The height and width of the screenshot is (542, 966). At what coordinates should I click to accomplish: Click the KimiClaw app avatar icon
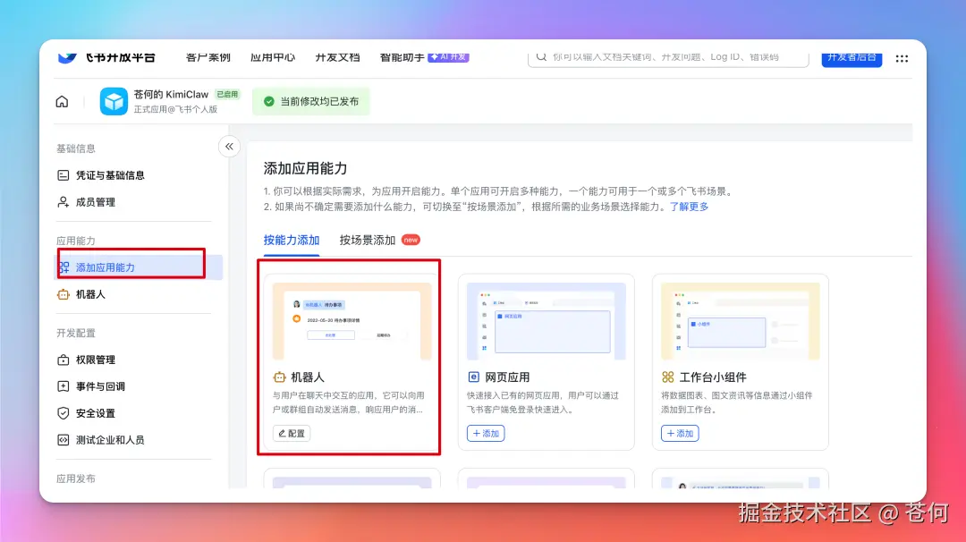pyautogui.click(x=113, y=102)
